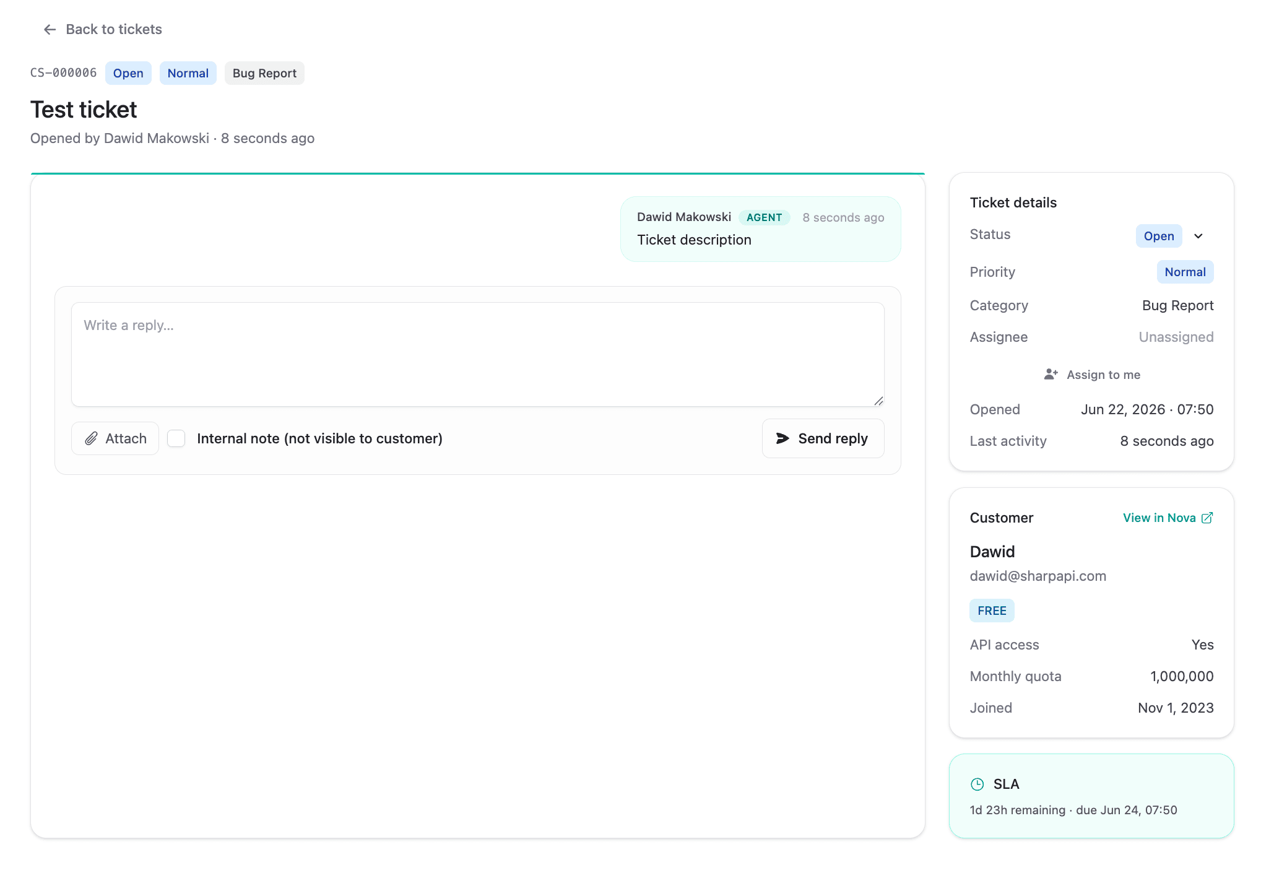Click the AGENT badge on the message
Screen dimensions: 1274x878
[765, 217]
